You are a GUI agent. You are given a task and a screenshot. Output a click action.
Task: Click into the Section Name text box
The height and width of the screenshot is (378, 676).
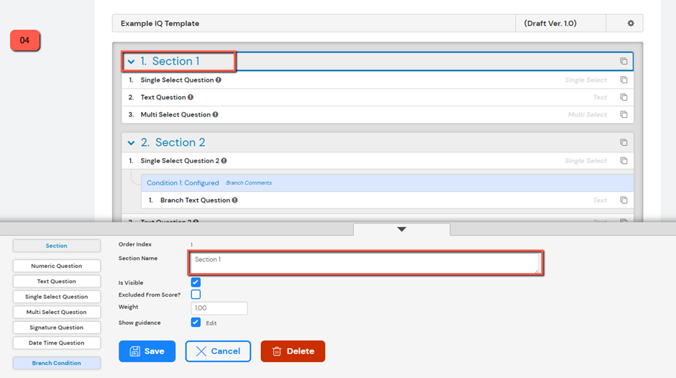[x=365, y=263]
